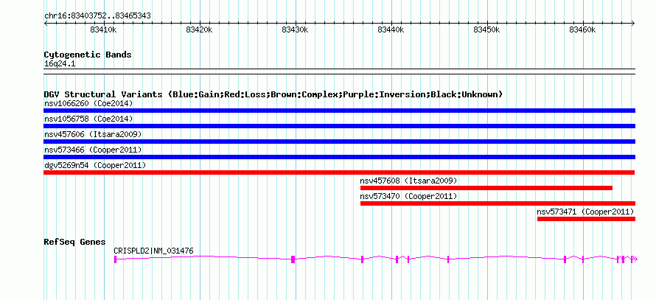Click the 83420k ruler tick label
This screenshot has width=656, height=300.
199,29
